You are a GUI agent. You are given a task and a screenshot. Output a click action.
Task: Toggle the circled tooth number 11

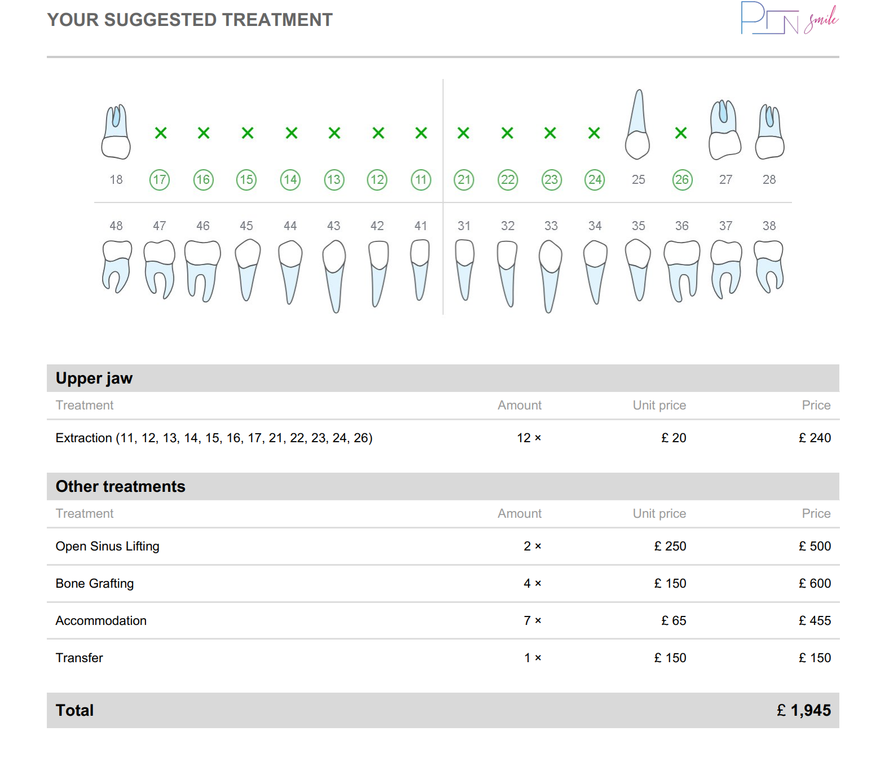(x=421, y=180)
